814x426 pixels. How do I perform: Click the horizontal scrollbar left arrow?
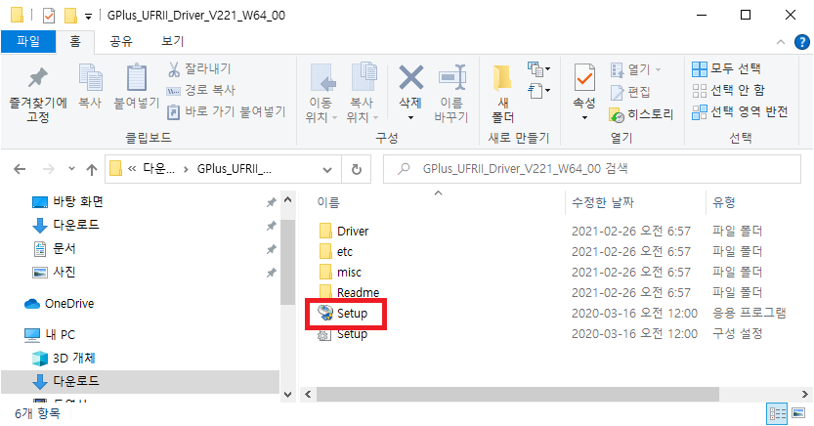pyautogui.click(x=308, y=395)
